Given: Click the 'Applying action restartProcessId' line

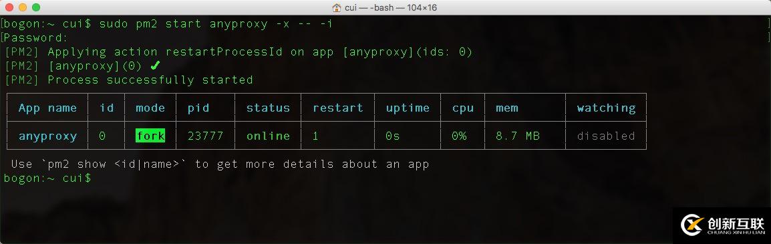Looking at the screenshot, I should [x=239, y=51].
